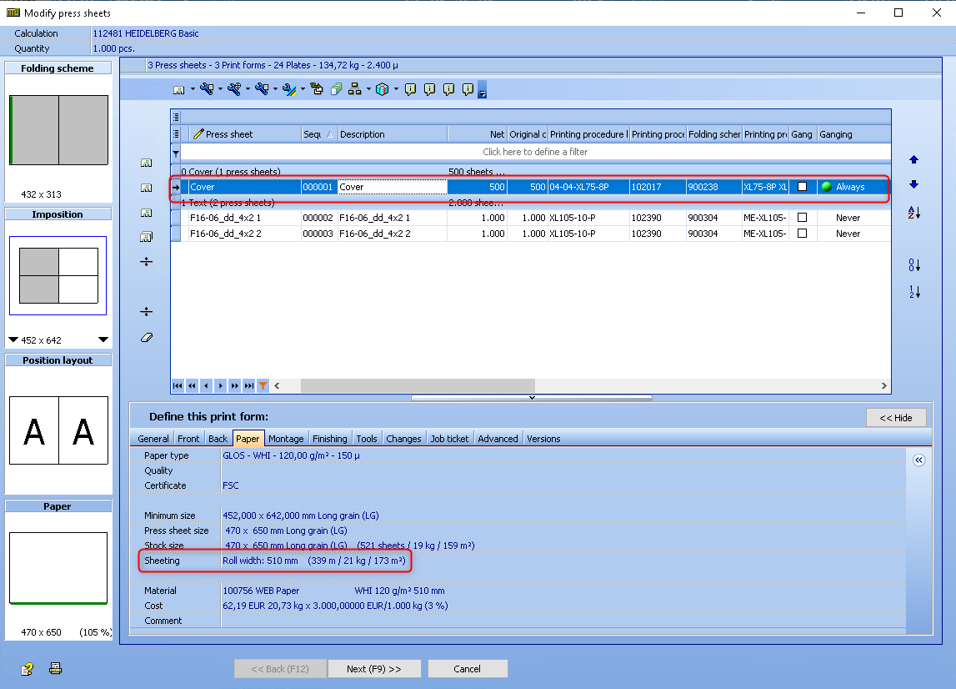Open the imposition size dropdown right of 452 x 642
Image resolution: width=956 pixels, height=689 pixels.
[x=103, y=339]
